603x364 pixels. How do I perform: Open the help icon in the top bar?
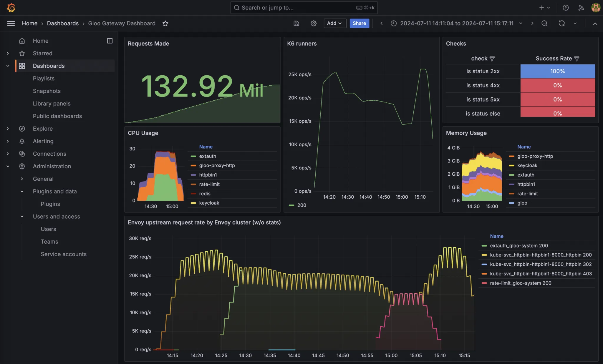pos(566,8)
